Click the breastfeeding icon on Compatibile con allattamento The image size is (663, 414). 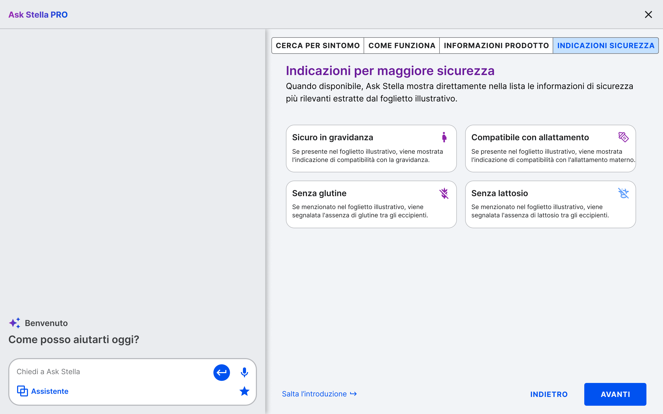tap(623, 137)
